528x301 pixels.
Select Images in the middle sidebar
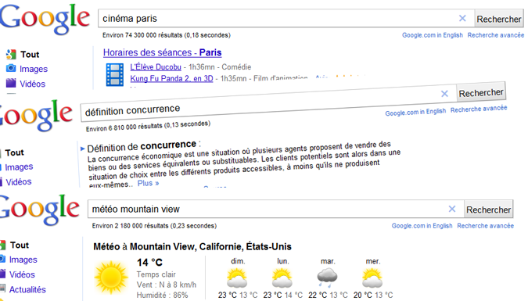click(19, 167)
